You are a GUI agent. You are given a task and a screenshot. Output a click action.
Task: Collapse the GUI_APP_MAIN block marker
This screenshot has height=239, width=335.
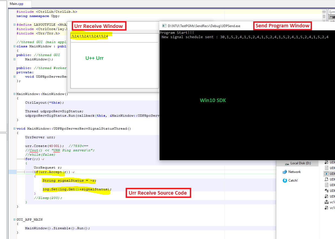pyautogui.click(x=14, y=220)
